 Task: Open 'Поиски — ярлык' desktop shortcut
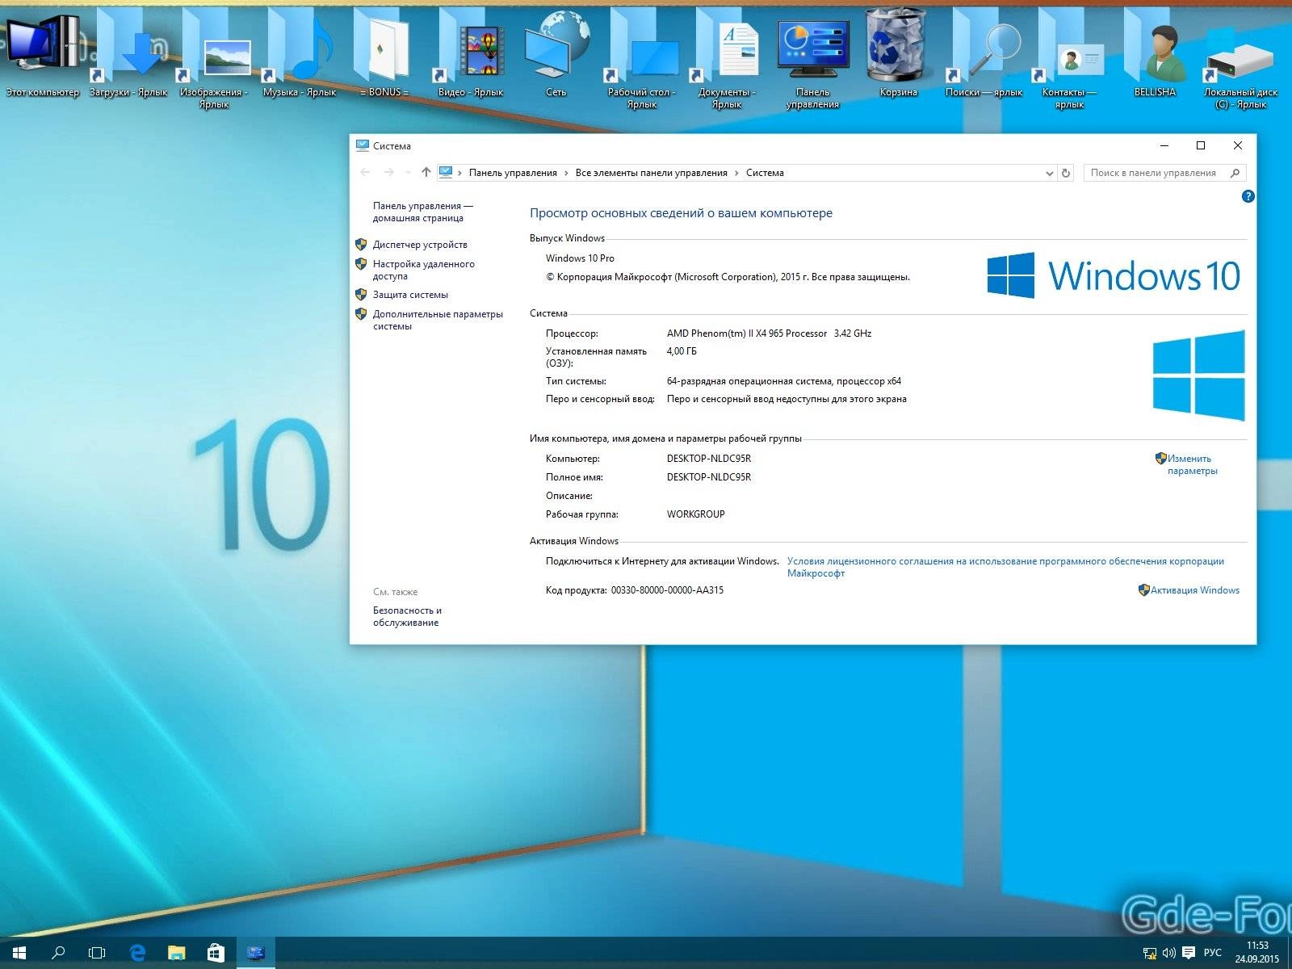pyautogui.click(x=984, y=52)
